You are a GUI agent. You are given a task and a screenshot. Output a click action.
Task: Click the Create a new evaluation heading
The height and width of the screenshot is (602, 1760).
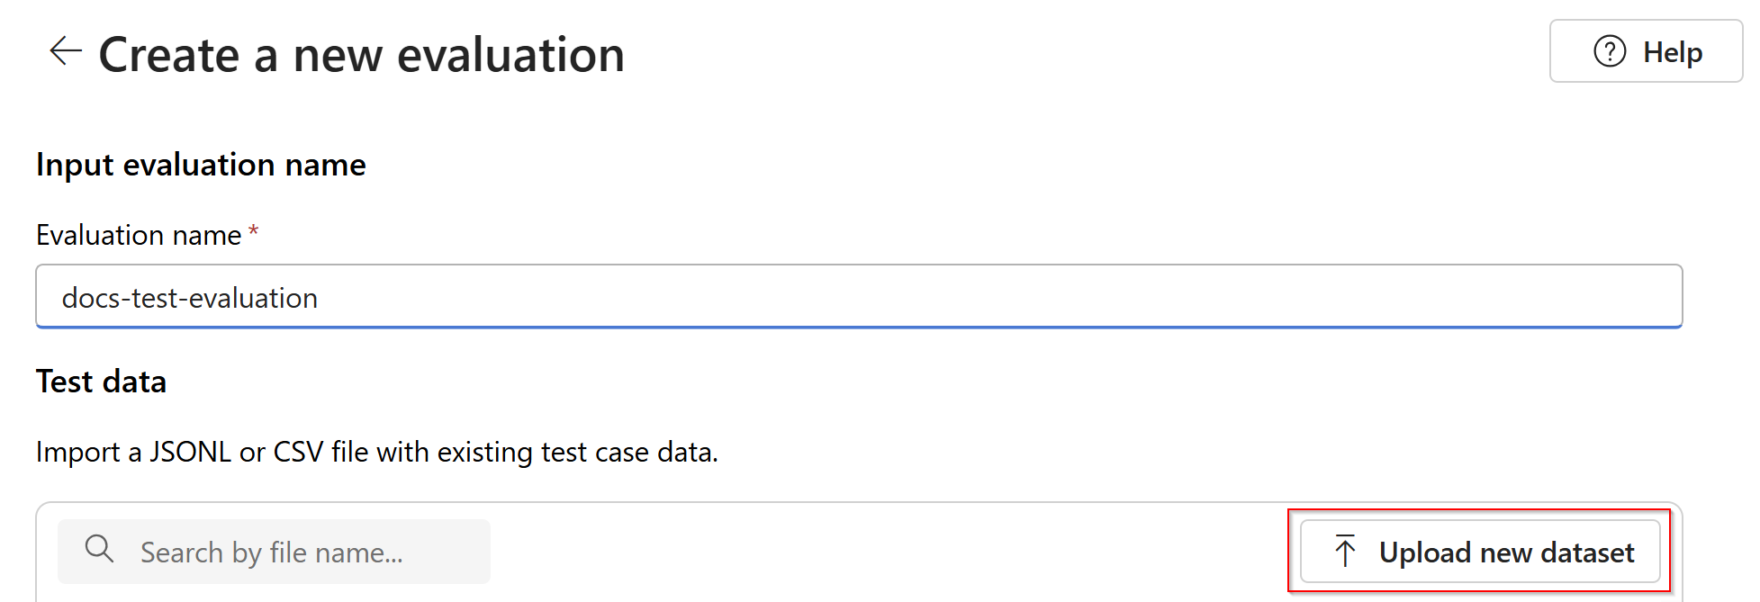point(362,55)
